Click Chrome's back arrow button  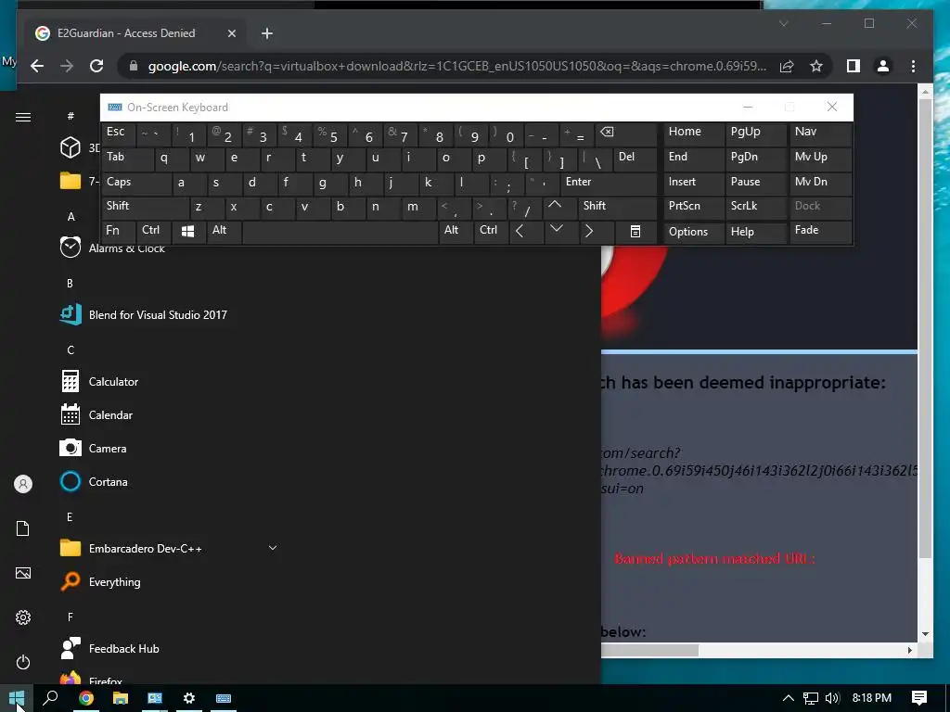[37, 66]
